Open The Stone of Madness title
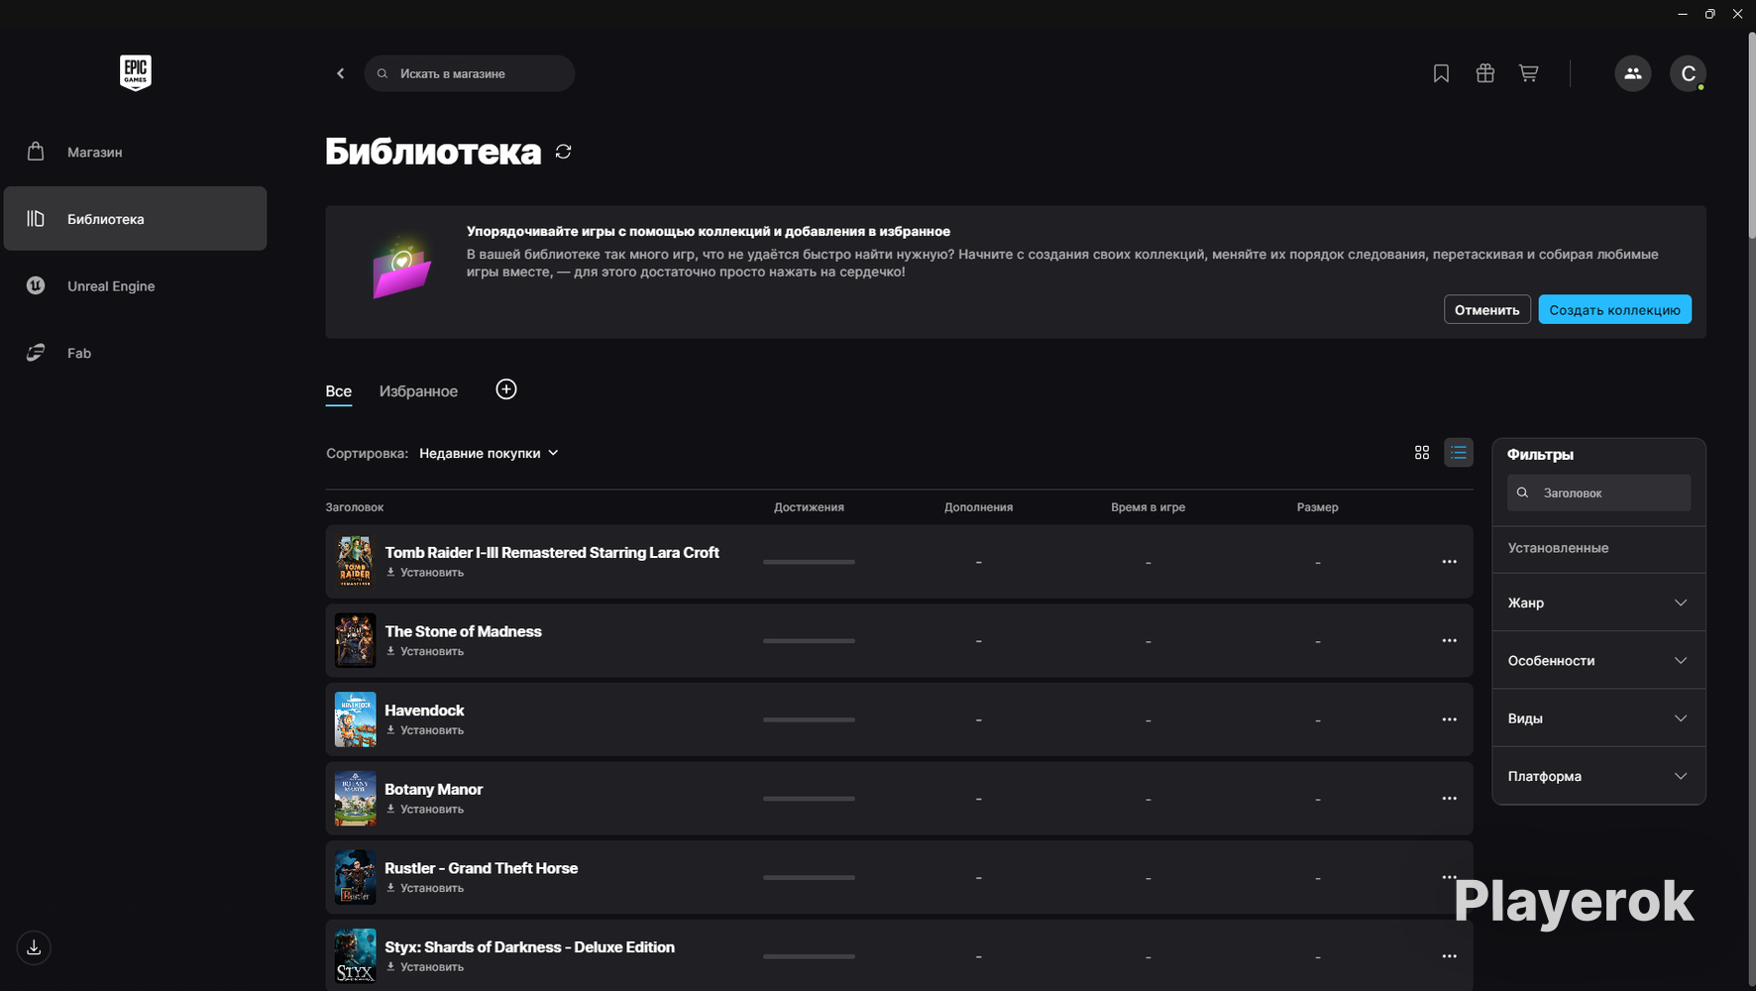Viewport: 1756px width, 991px height. coord(463,631)
